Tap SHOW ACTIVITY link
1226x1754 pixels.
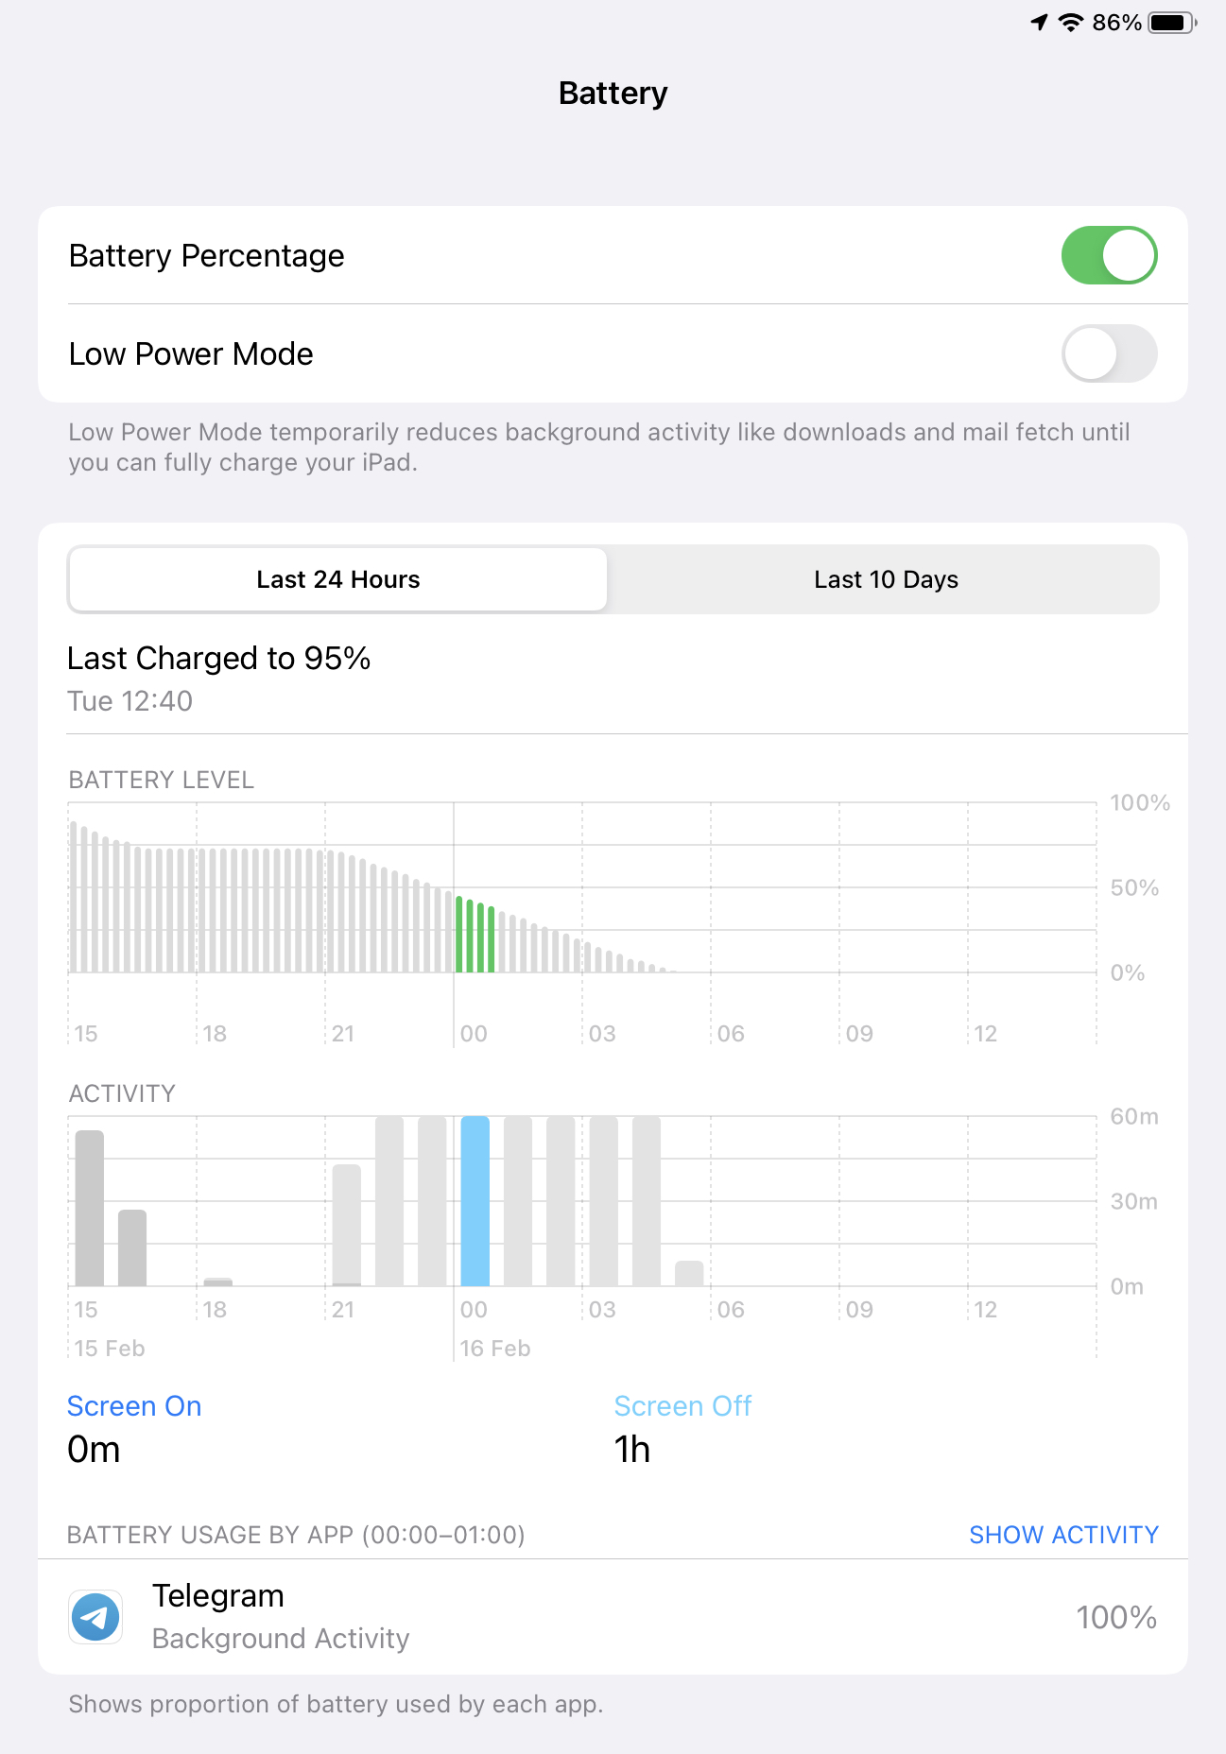1063,1535
